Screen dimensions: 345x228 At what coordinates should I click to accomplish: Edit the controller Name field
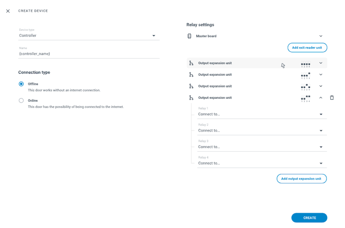pyautogui.click(x=89, y=54)
